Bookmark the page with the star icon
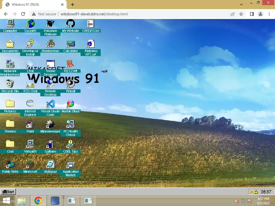This screenshot has width=275, height=206. point(241,14)
